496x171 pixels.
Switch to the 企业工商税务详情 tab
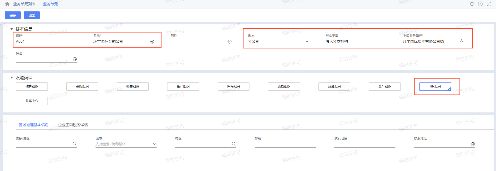[x=73, y=125]
